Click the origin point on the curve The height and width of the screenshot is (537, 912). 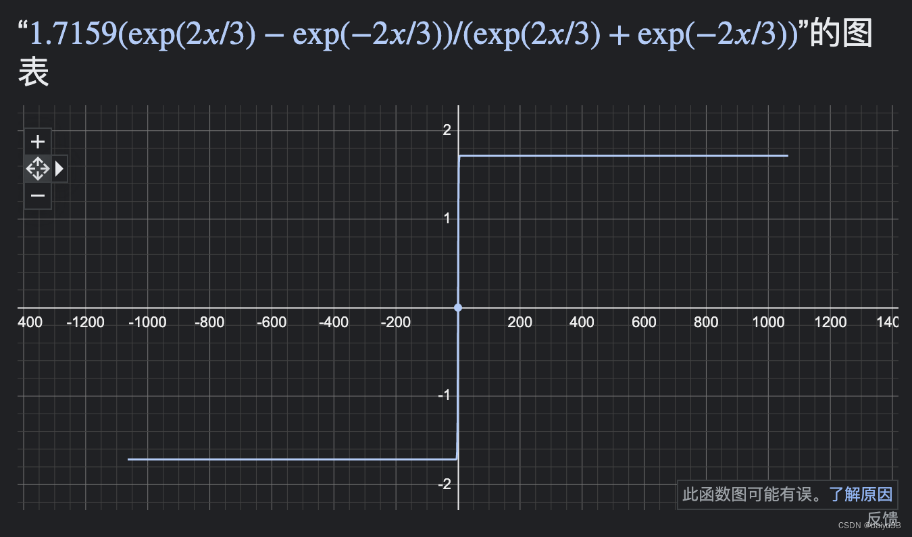click(x=458, y=308)
